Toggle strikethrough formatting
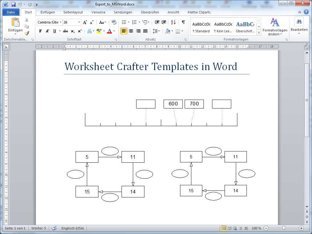The width and height of the screenshot is (312, 234). coord(66,31)
